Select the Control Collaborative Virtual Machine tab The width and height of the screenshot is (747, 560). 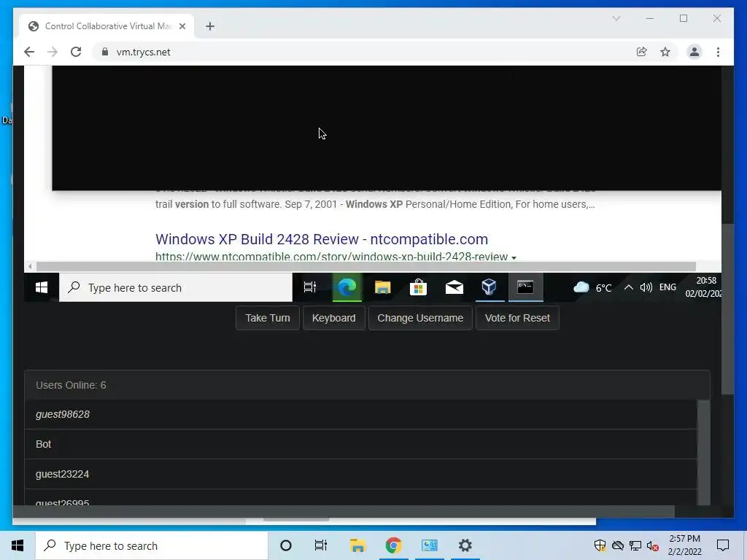[x=107, y=26]
